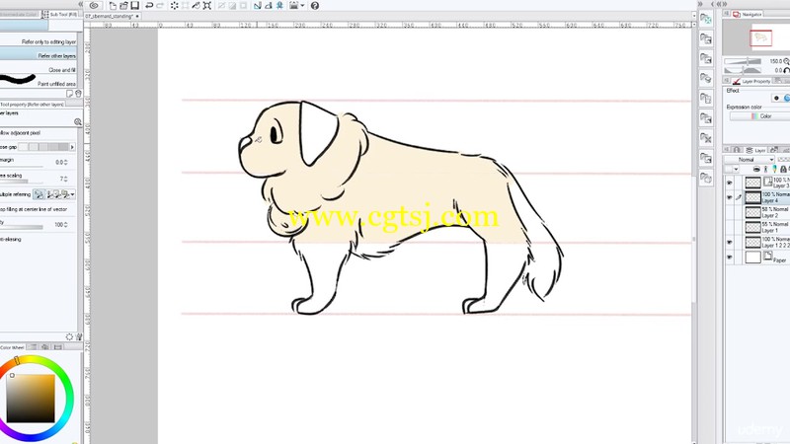Click the Open file icon
Screen dimensions: 790x444
pos(124,6)
